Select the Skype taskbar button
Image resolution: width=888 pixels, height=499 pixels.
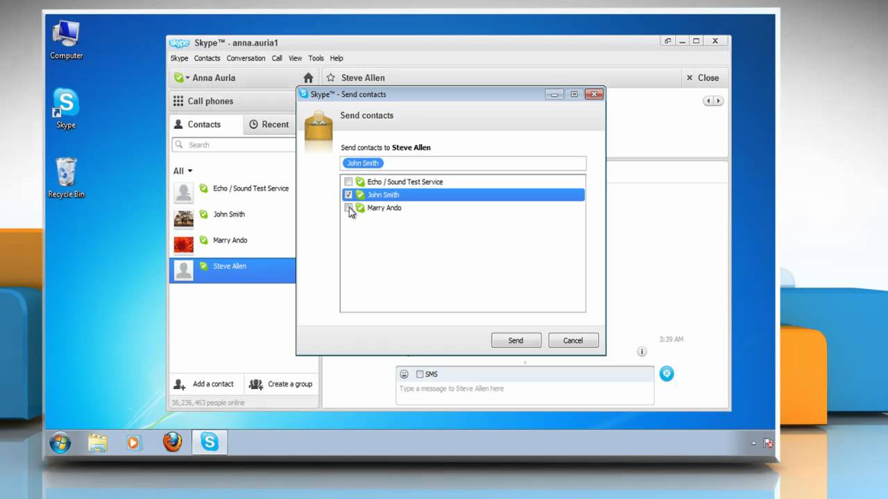[x=210, y=442]
